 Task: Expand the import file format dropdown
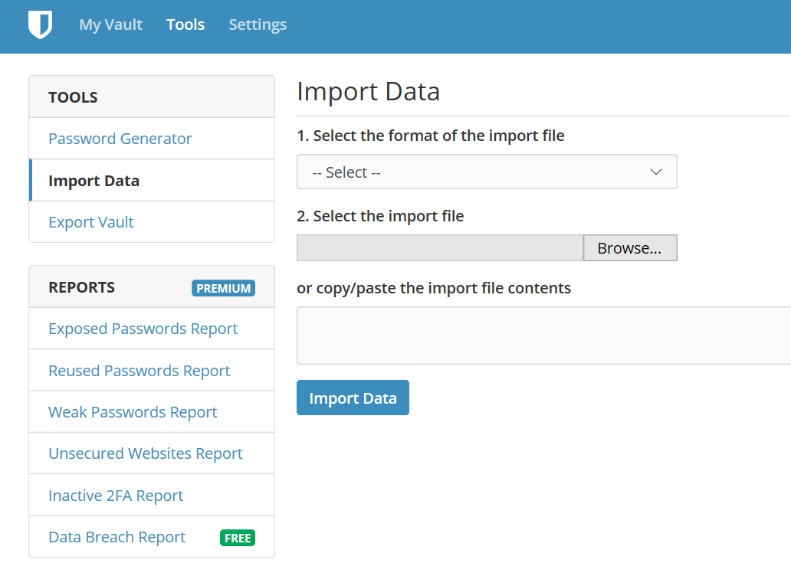click(486, 172)
